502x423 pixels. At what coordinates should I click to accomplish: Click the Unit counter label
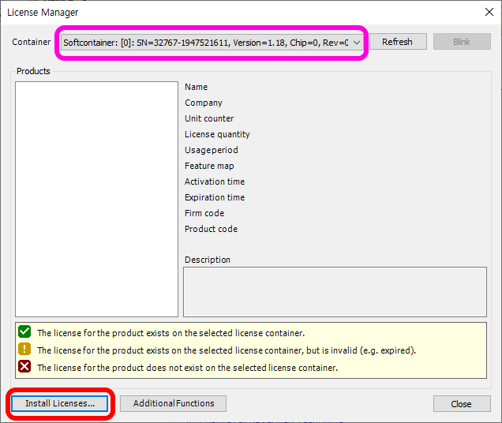point(209,118)
